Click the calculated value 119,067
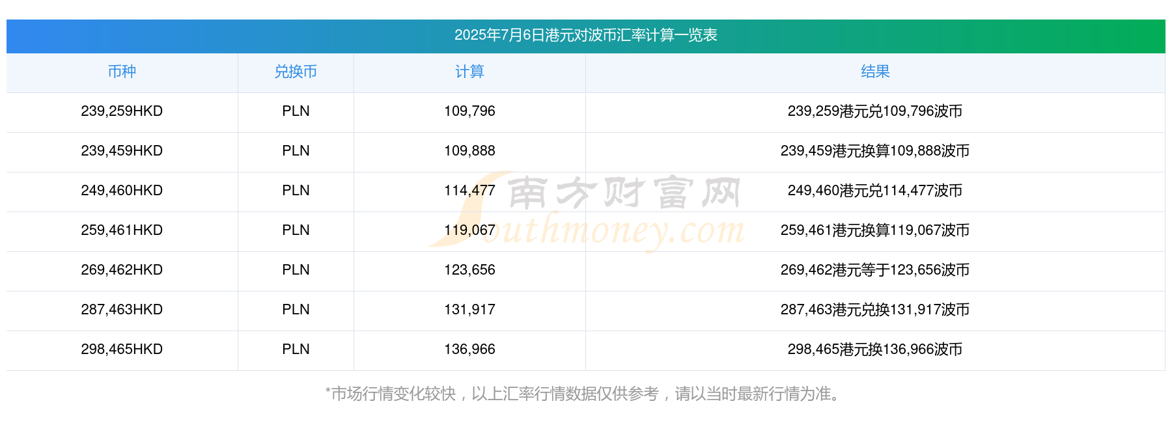This screenshot has width=1172, height=423. [469, 230]
